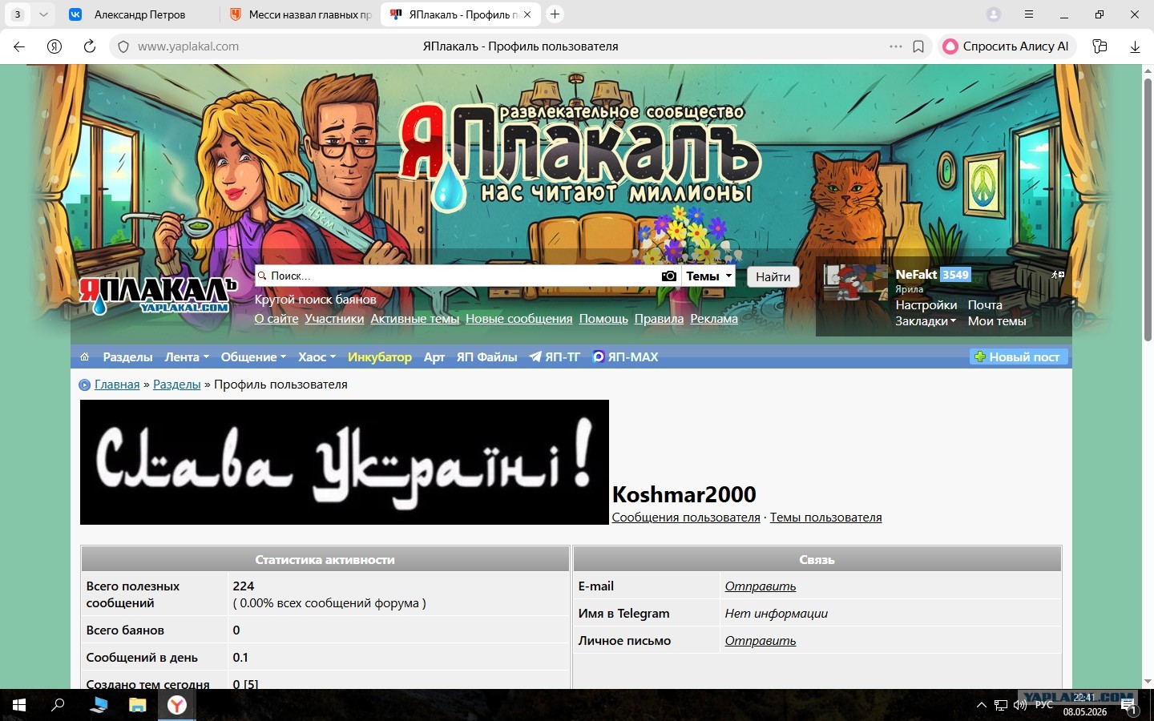Viewport: 1154px width, 721px height.
Task: Expand the Закладки dropdown
Action: (x=926, y=321)
